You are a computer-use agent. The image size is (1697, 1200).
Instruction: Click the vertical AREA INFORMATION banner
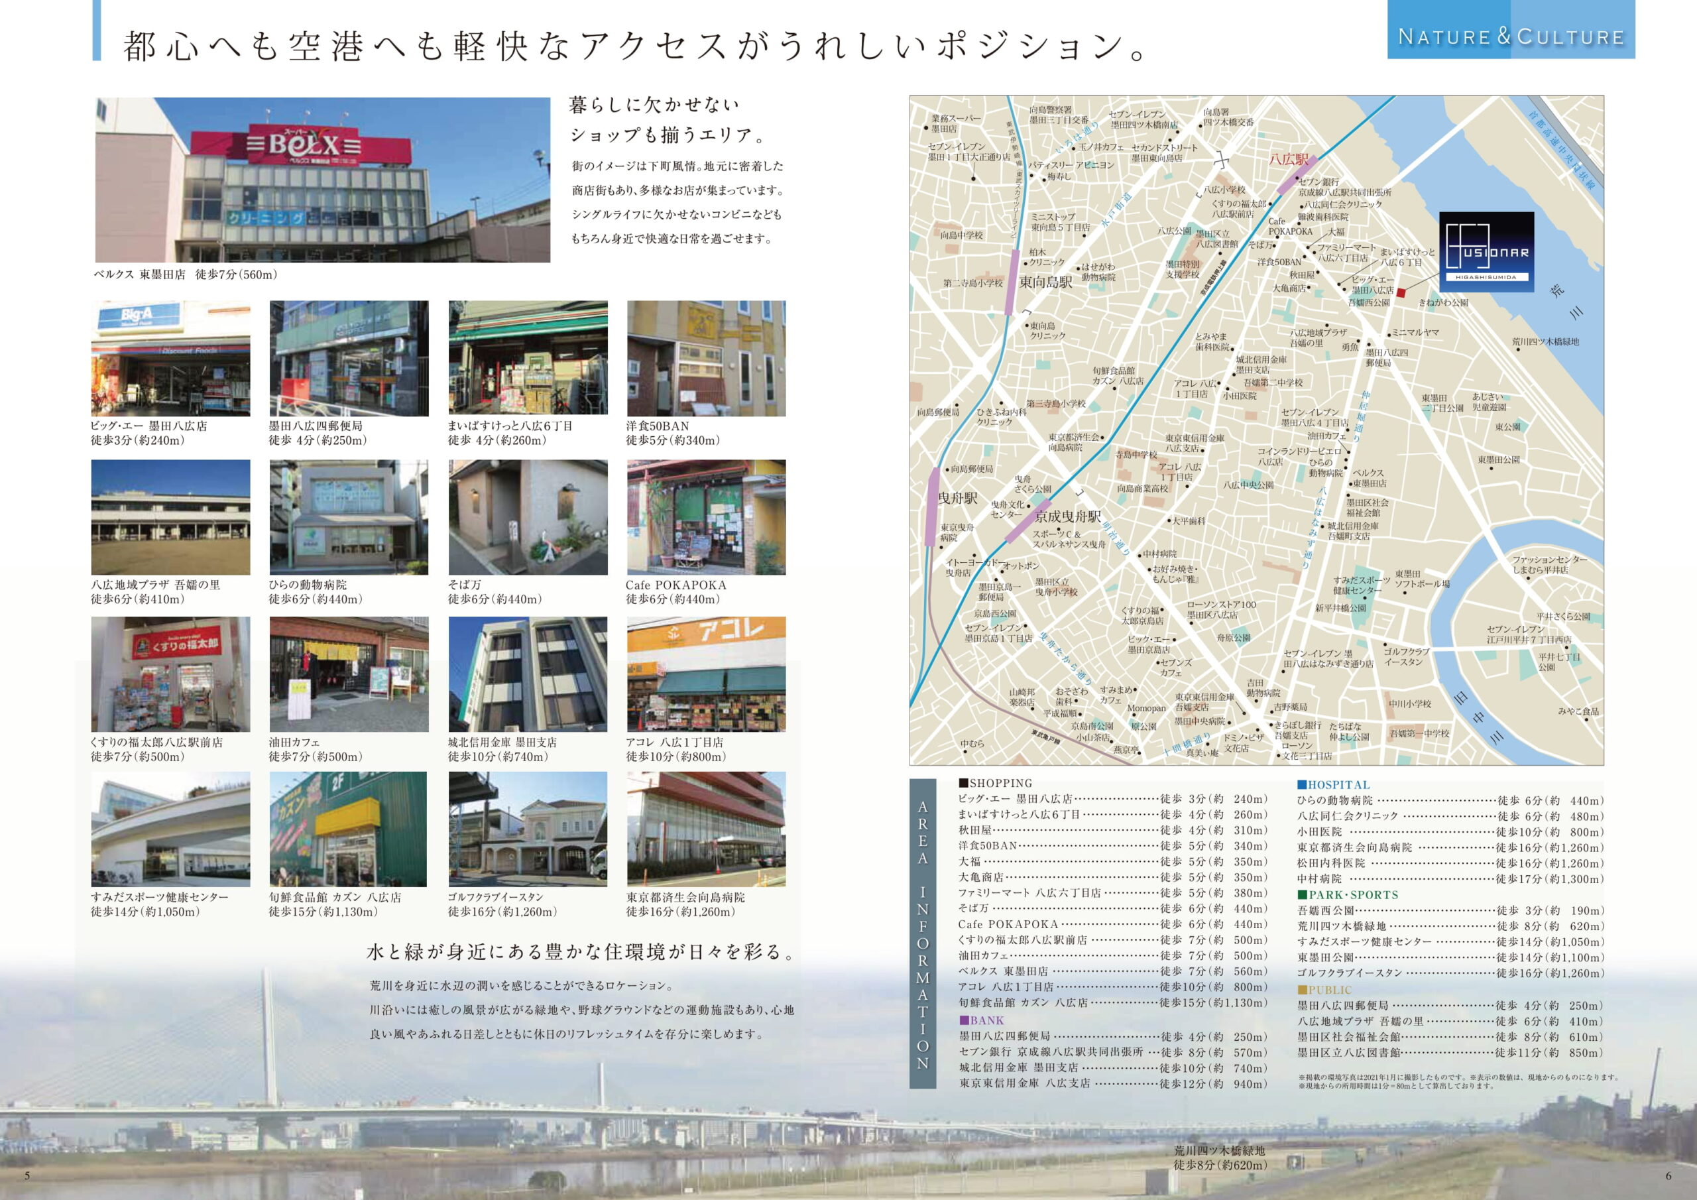(x=923, y=934)
